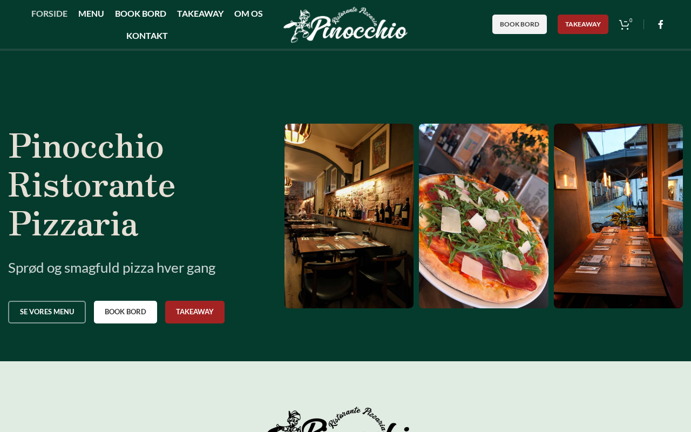Screen dimensions: 691x432
Task: Click hero Book Bord white button
Action: tap(125, 312)
